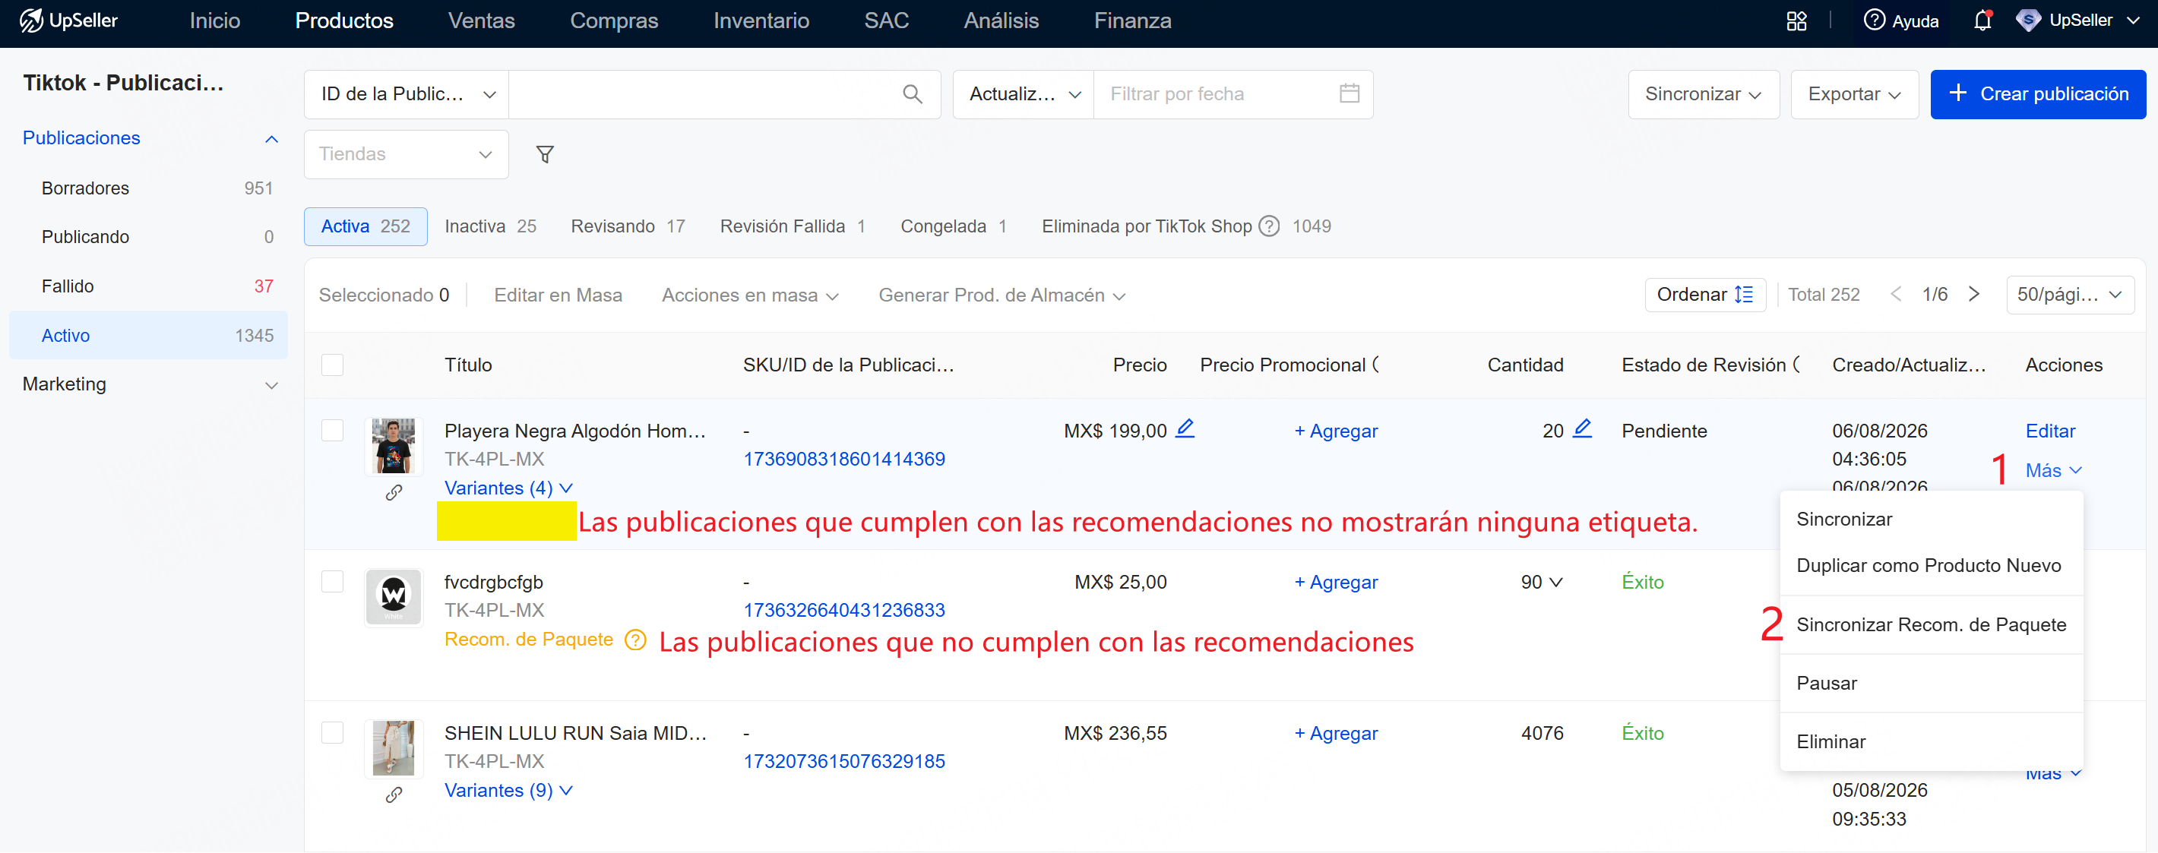
Task: Check the SHEIN LULU RUN row checkbox
Action: pos(333,732)
